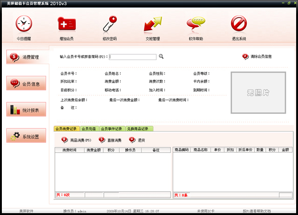Click the 增加会员 add member icon
Viewport: 298px width, 215px height.
66,24
